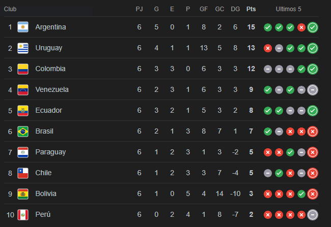Open the Colombia team name link

pyautogui.click(x=50, y=69)
